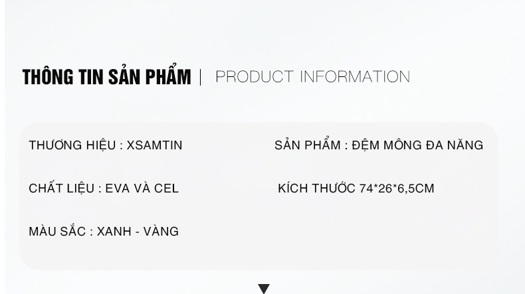Click the 'THƯƠNG HIỆU' brand label
This screenshot has width=525, height=294.
(72, 145)
